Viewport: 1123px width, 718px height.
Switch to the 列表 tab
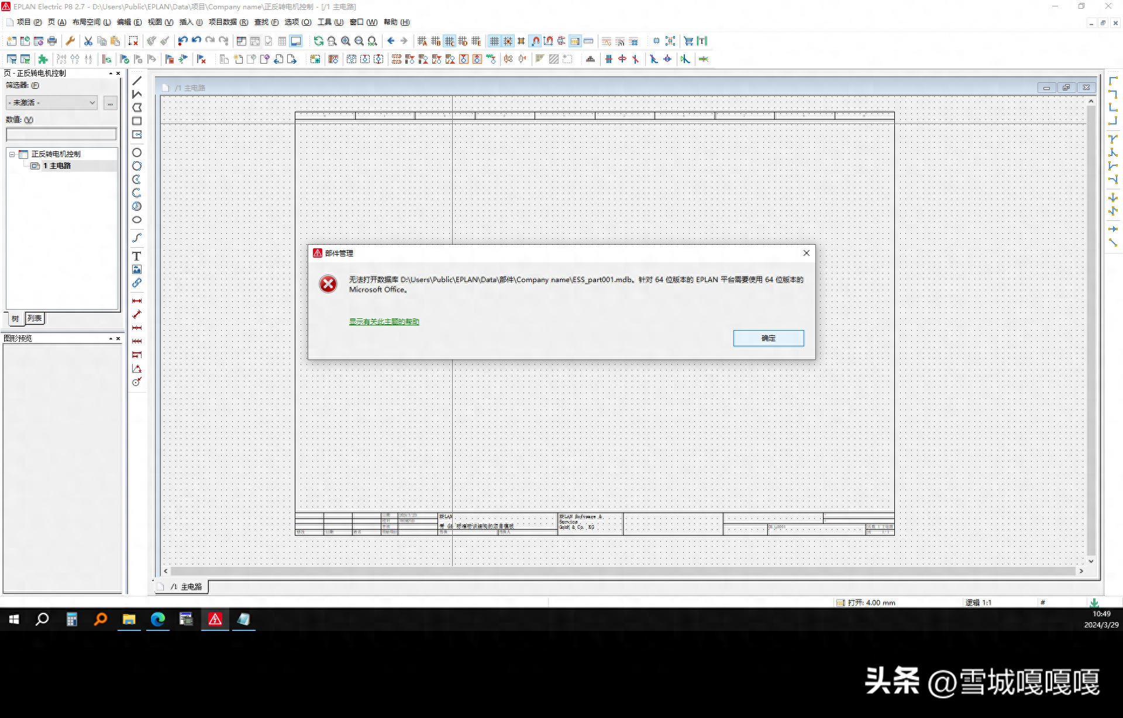pos(35,318)
